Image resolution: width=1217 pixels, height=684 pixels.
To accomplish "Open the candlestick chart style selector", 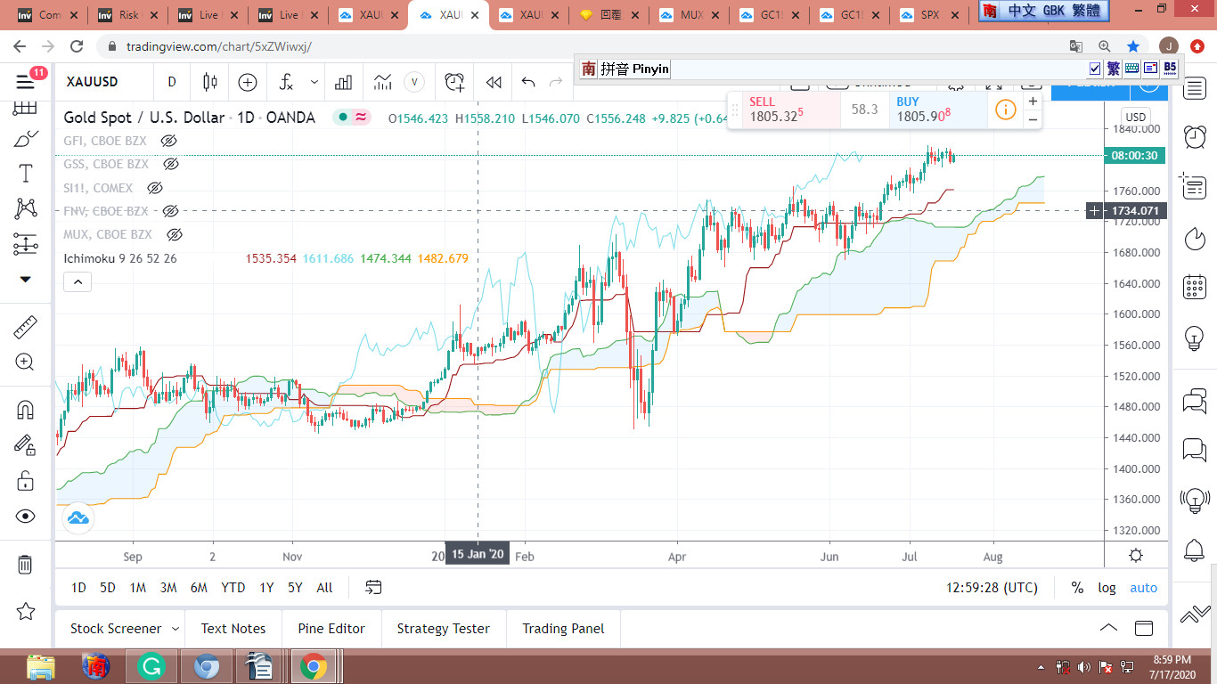I will pyautogui.click(x=210, y=82).
